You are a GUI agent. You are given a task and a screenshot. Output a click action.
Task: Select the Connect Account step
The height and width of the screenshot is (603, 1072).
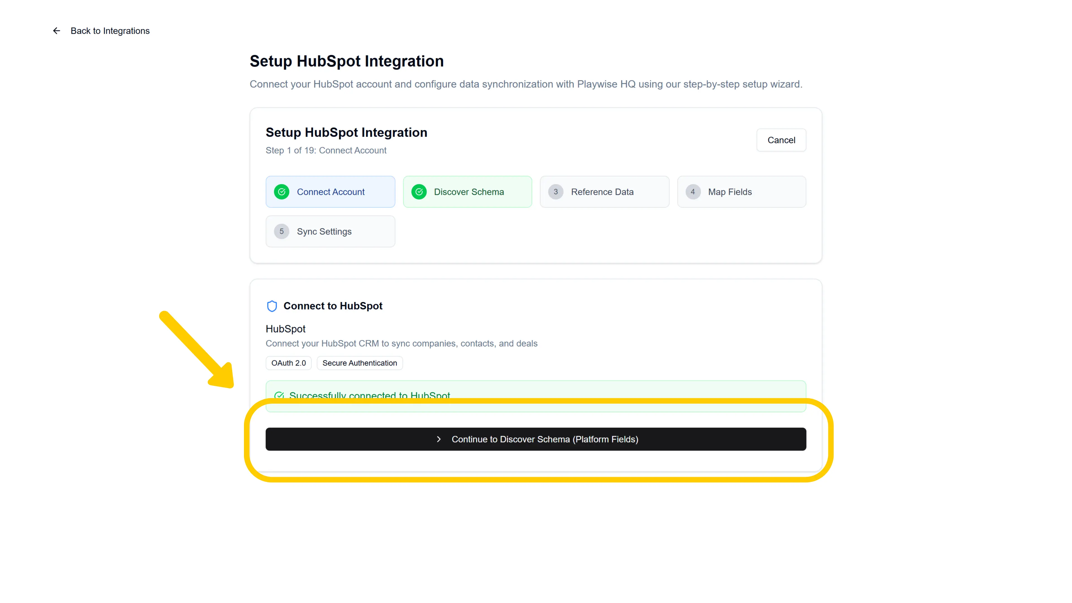pos(330,192)
